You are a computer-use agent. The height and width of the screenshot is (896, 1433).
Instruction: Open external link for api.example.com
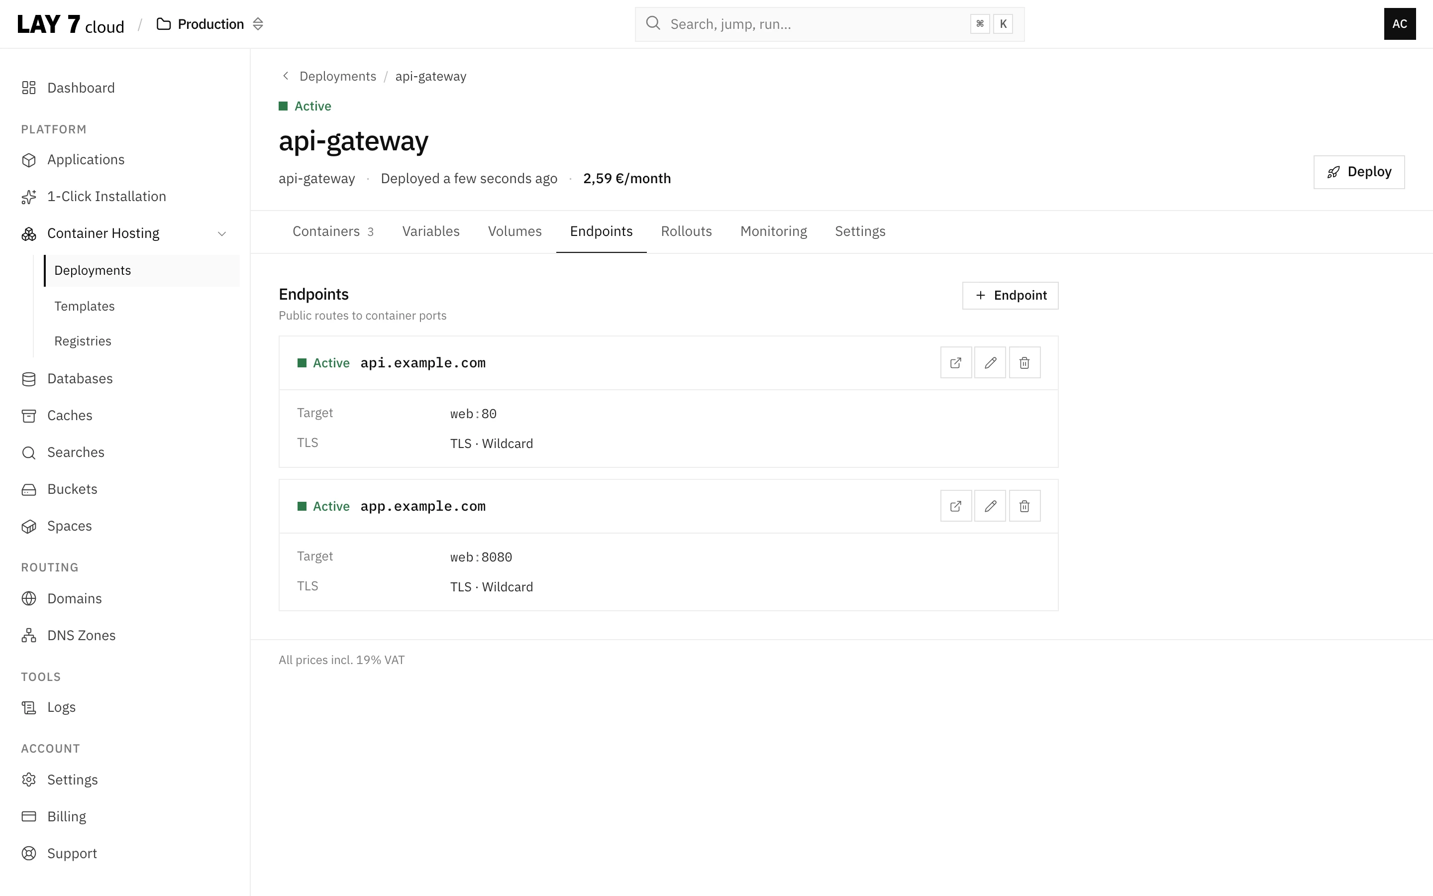point(956,363)
